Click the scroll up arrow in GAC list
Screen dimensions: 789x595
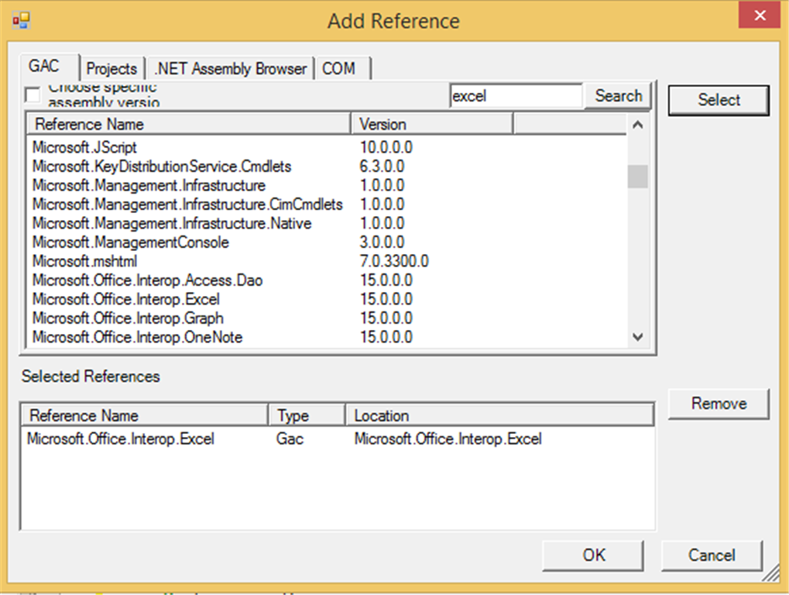point(637,125)
